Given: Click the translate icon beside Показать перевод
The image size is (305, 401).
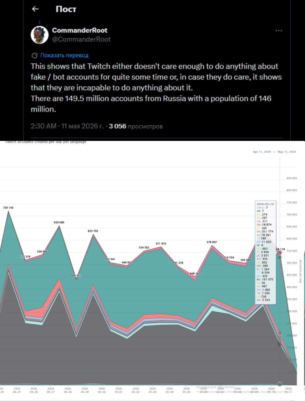Looking at the screenshot, I should pos(34,55).
